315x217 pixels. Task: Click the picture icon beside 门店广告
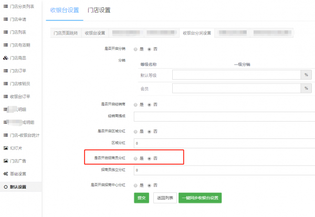tap(6, 161)
